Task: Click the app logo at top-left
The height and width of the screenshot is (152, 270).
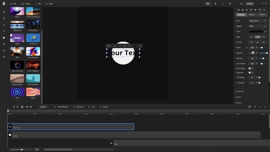Action: pyautogui.click(x=4, y=4)
